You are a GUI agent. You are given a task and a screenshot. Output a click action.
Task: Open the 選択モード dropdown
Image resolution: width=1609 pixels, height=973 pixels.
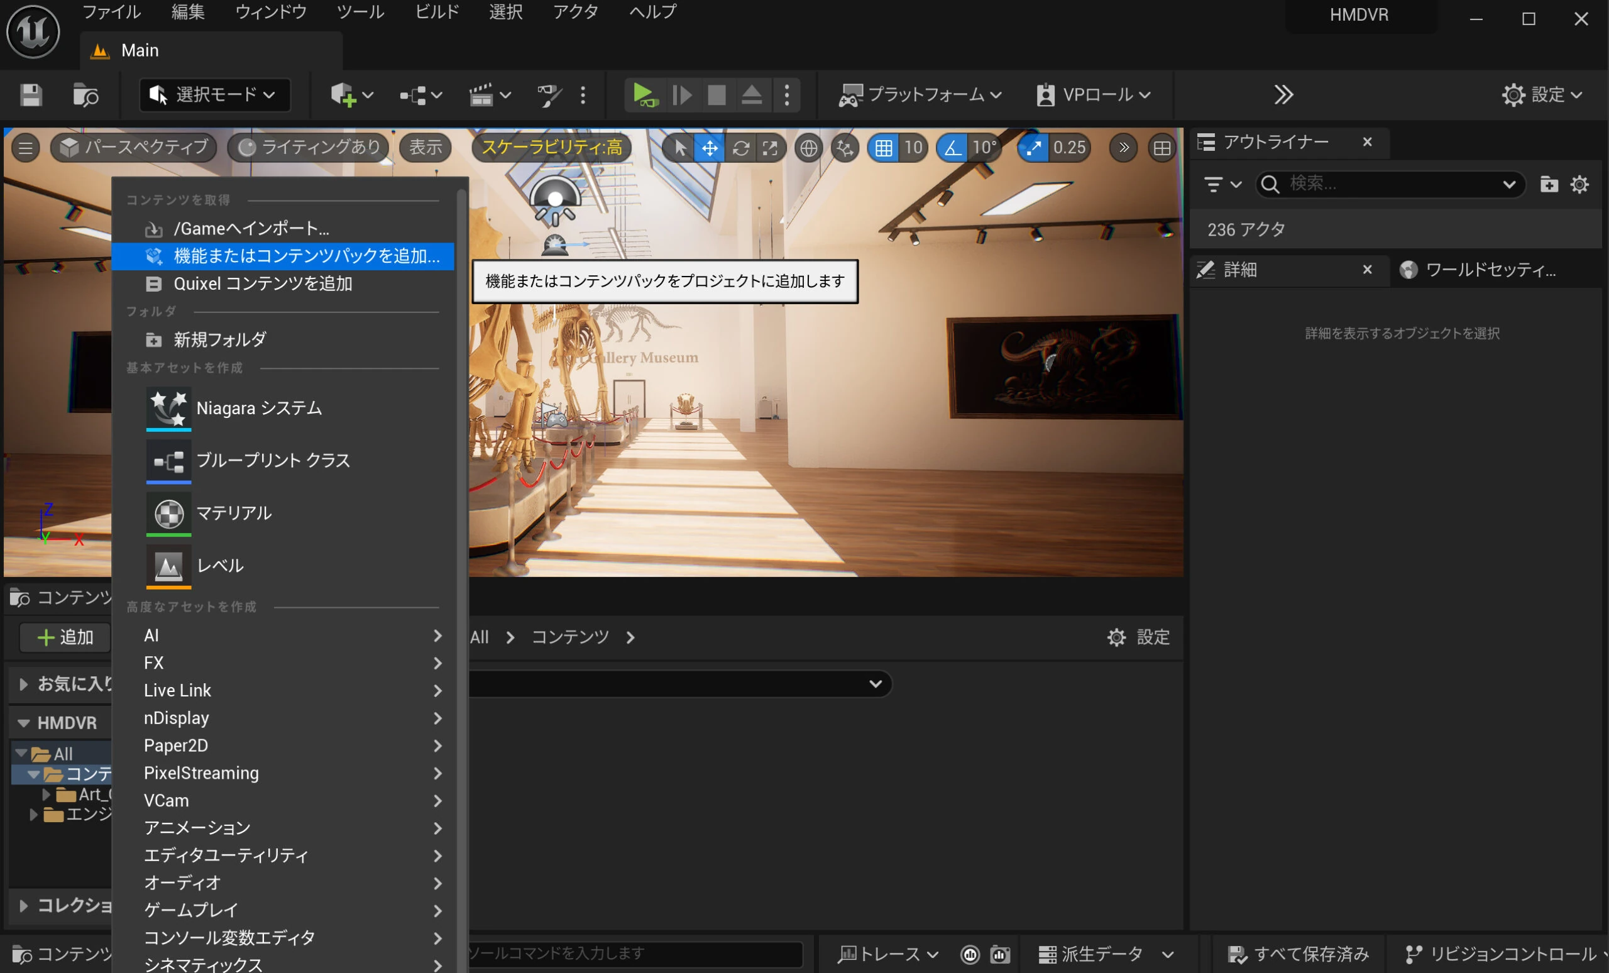(215, 96)
